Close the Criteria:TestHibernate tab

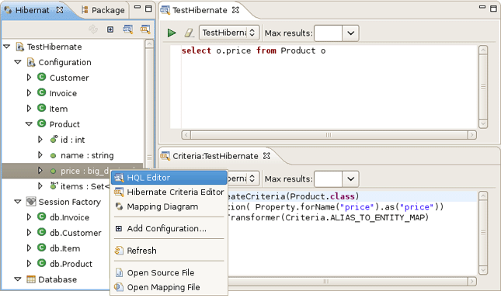(x=266, y=156)
